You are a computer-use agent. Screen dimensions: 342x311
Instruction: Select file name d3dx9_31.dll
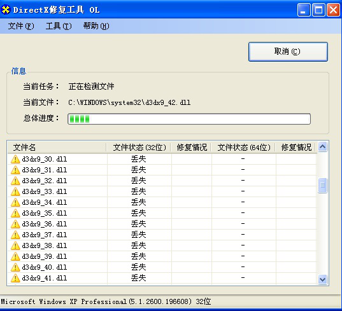[45, 170]
